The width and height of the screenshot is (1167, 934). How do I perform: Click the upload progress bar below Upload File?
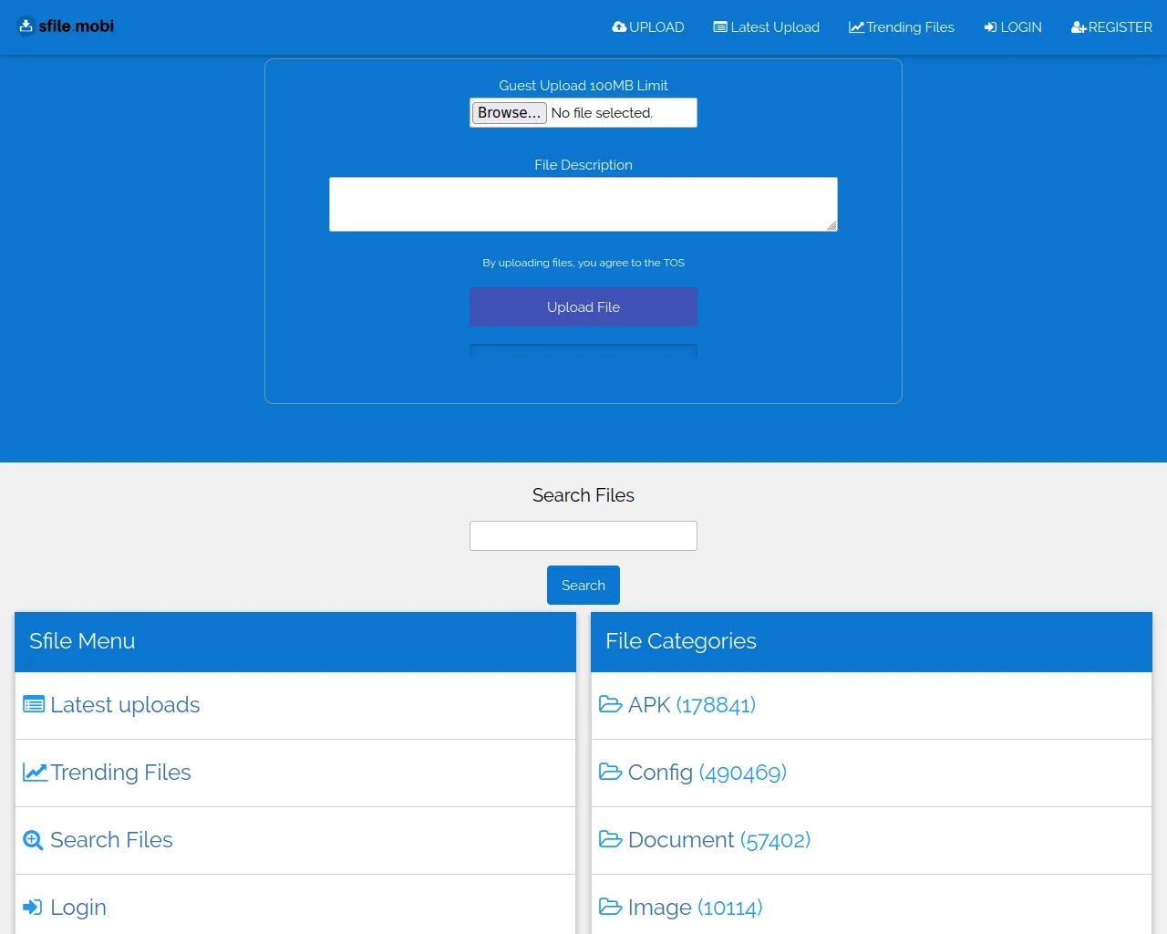583,351
